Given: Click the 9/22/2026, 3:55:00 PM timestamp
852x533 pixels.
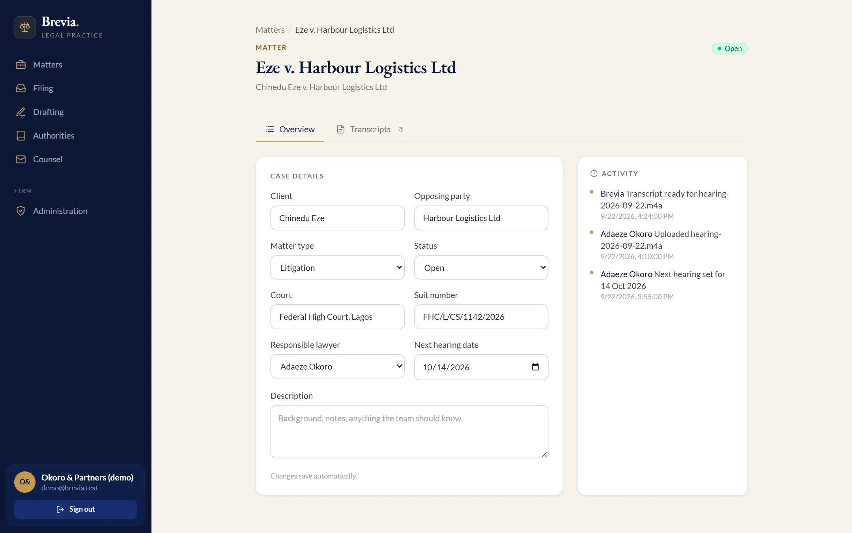Looking at the screenshot, I should pos(637,297).
